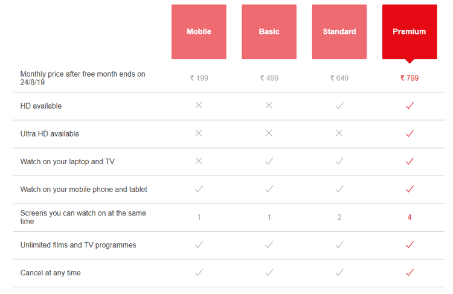Click HD available cross under Mobile
Screen dimensions: 453x294
(199, 106)
